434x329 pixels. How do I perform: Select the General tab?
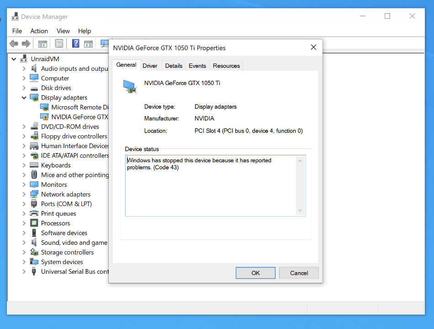click(x=126, y=65)
